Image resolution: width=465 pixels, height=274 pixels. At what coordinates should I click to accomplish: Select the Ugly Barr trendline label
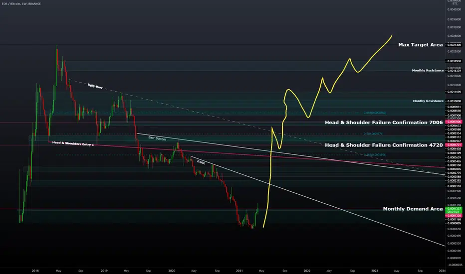(x=95, y=86)
